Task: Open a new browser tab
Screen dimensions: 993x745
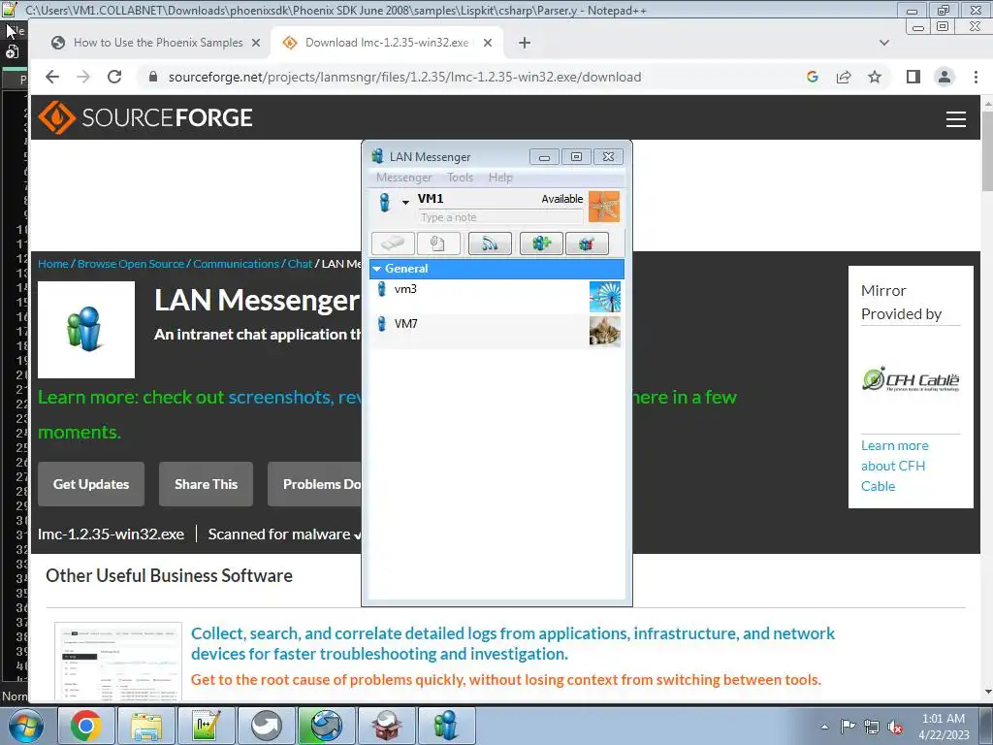Action: point(525,43)
